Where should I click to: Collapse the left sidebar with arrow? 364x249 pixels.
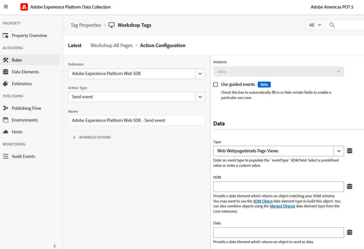(55, 246)
